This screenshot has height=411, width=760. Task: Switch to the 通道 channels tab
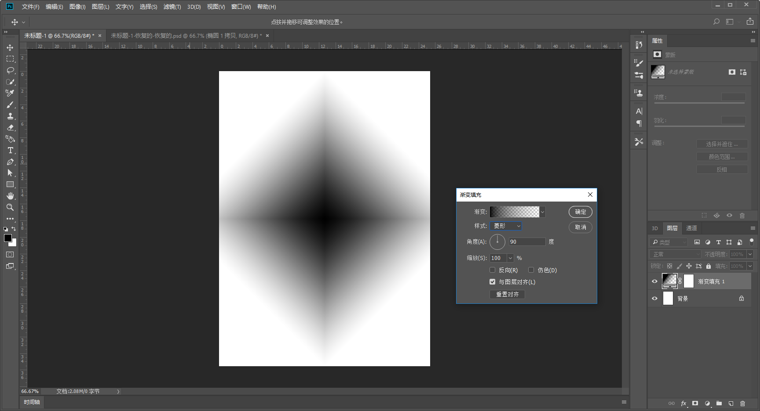click(x=691, y=228)
